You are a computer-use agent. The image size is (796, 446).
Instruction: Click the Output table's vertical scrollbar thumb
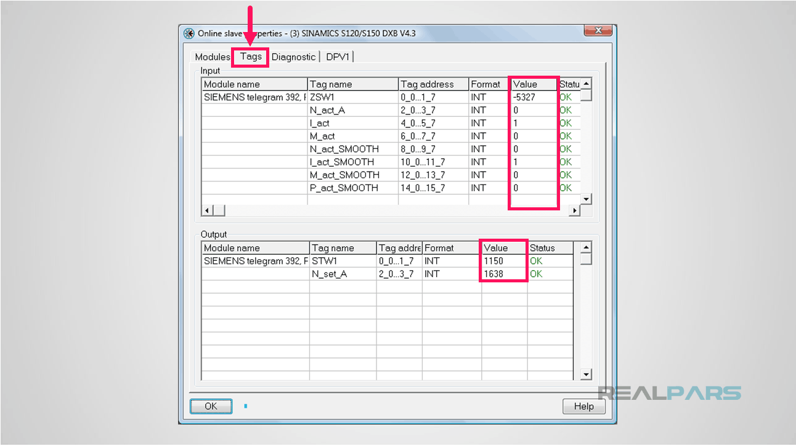coord(586,259)
